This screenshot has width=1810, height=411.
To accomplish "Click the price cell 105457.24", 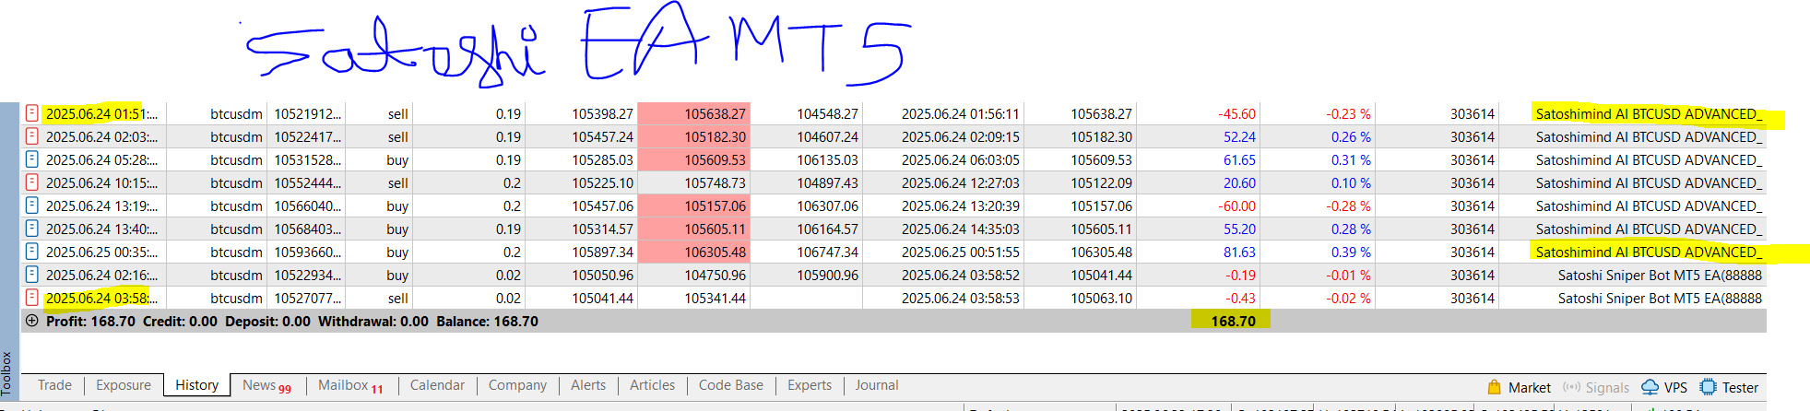I will (602, 137).
